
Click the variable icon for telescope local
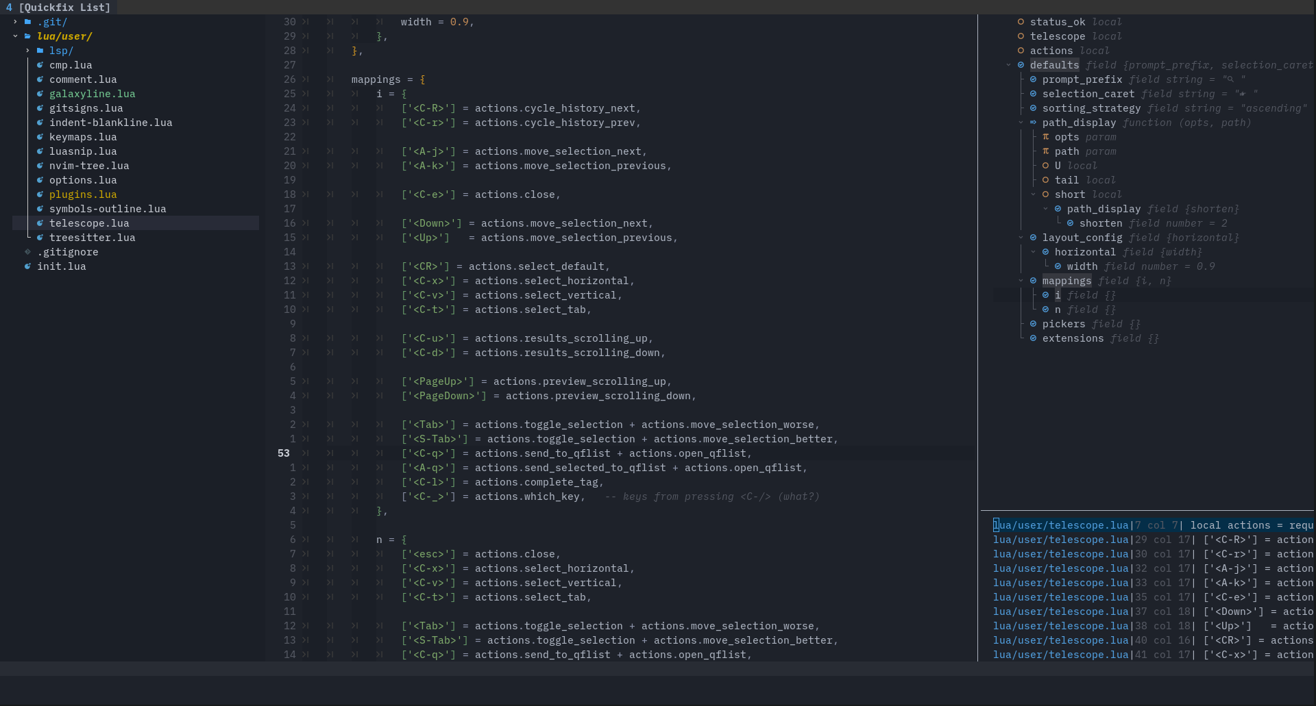point(1021,36)
